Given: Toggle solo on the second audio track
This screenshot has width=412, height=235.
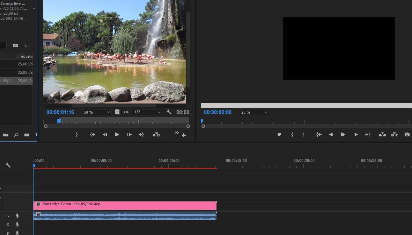Looking at the screenshot, I should pyautogui.click(x=8, y=225).
